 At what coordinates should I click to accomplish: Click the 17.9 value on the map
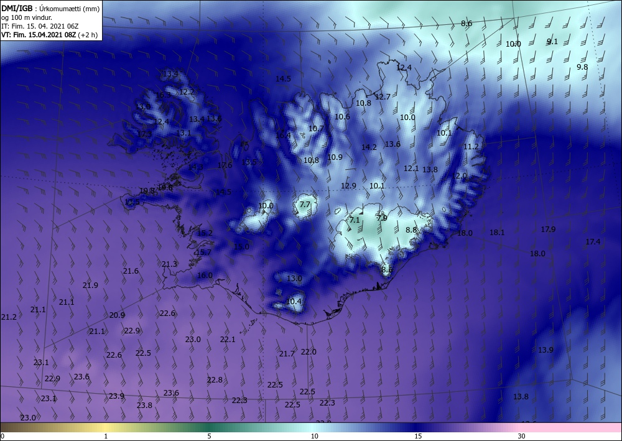[x=548, y=230]
